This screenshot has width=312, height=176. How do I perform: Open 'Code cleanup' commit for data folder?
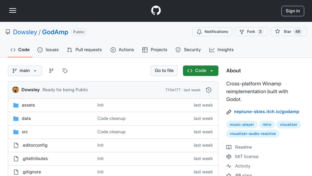(x=111, y=119)
